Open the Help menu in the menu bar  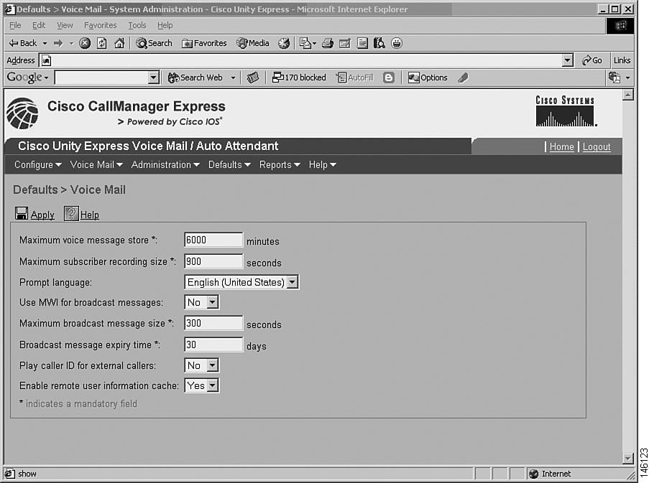(165, 25)
